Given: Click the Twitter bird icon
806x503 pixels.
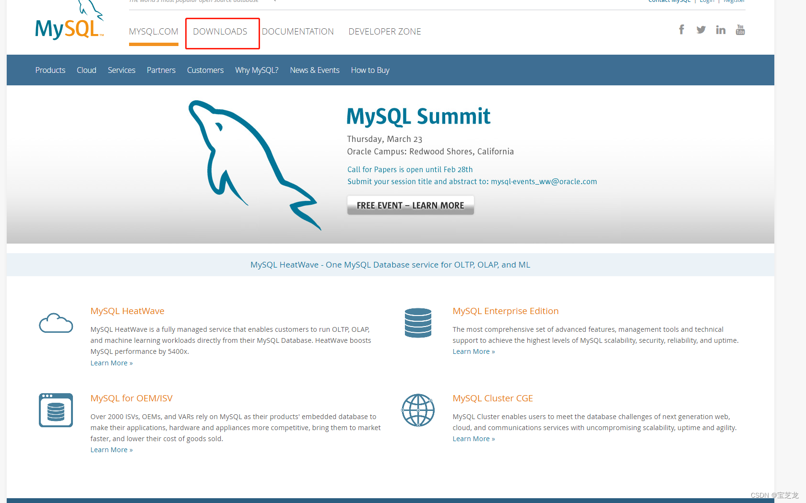Looking at the screenshot, I should (701, 29).
